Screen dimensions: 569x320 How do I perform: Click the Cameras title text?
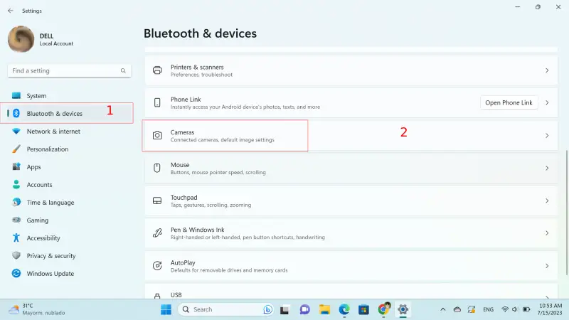click(183, 132)
